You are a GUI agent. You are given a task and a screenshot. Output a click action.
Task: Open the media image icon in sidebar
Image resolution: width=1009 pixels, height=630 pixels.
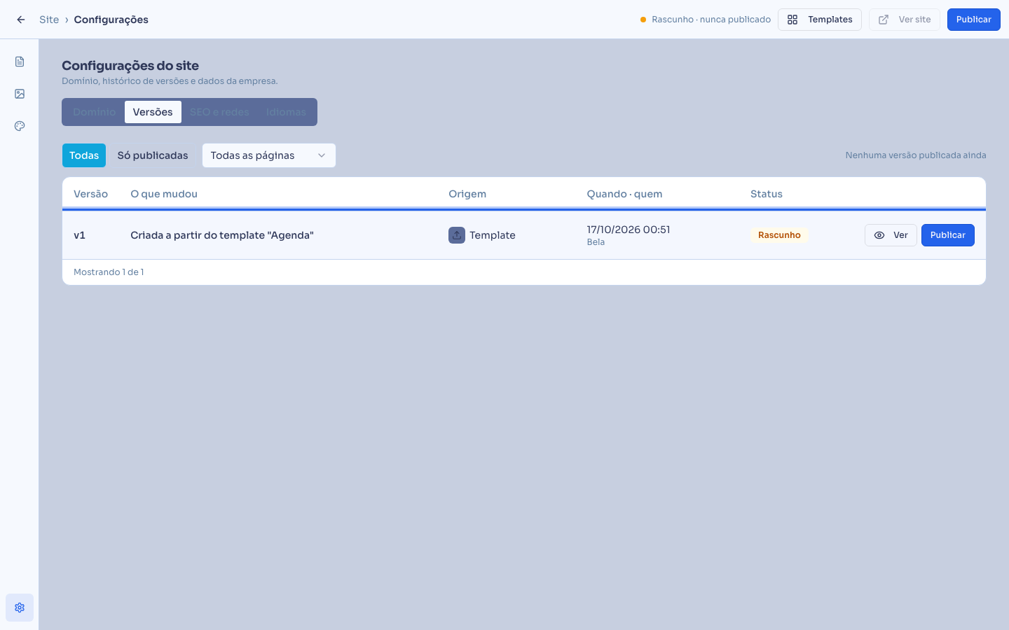[x=20, y=94]
